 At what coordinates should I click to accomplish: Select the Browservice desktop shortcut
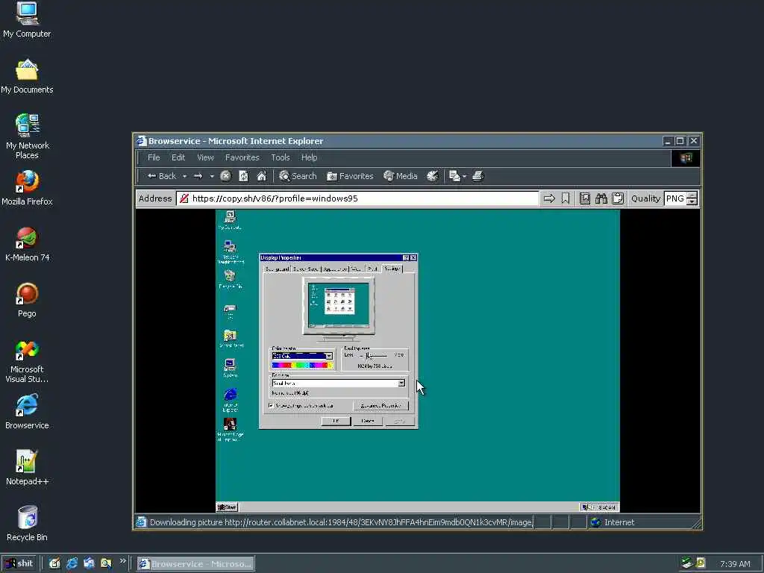(x=27, y=412)
